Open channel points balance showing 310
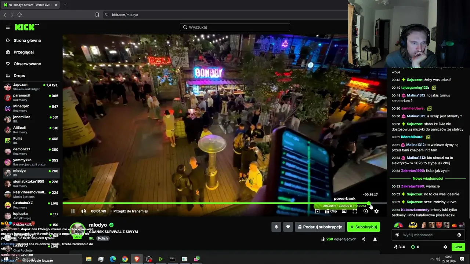This screenshot has height=264, width=470. pos(399,247)
